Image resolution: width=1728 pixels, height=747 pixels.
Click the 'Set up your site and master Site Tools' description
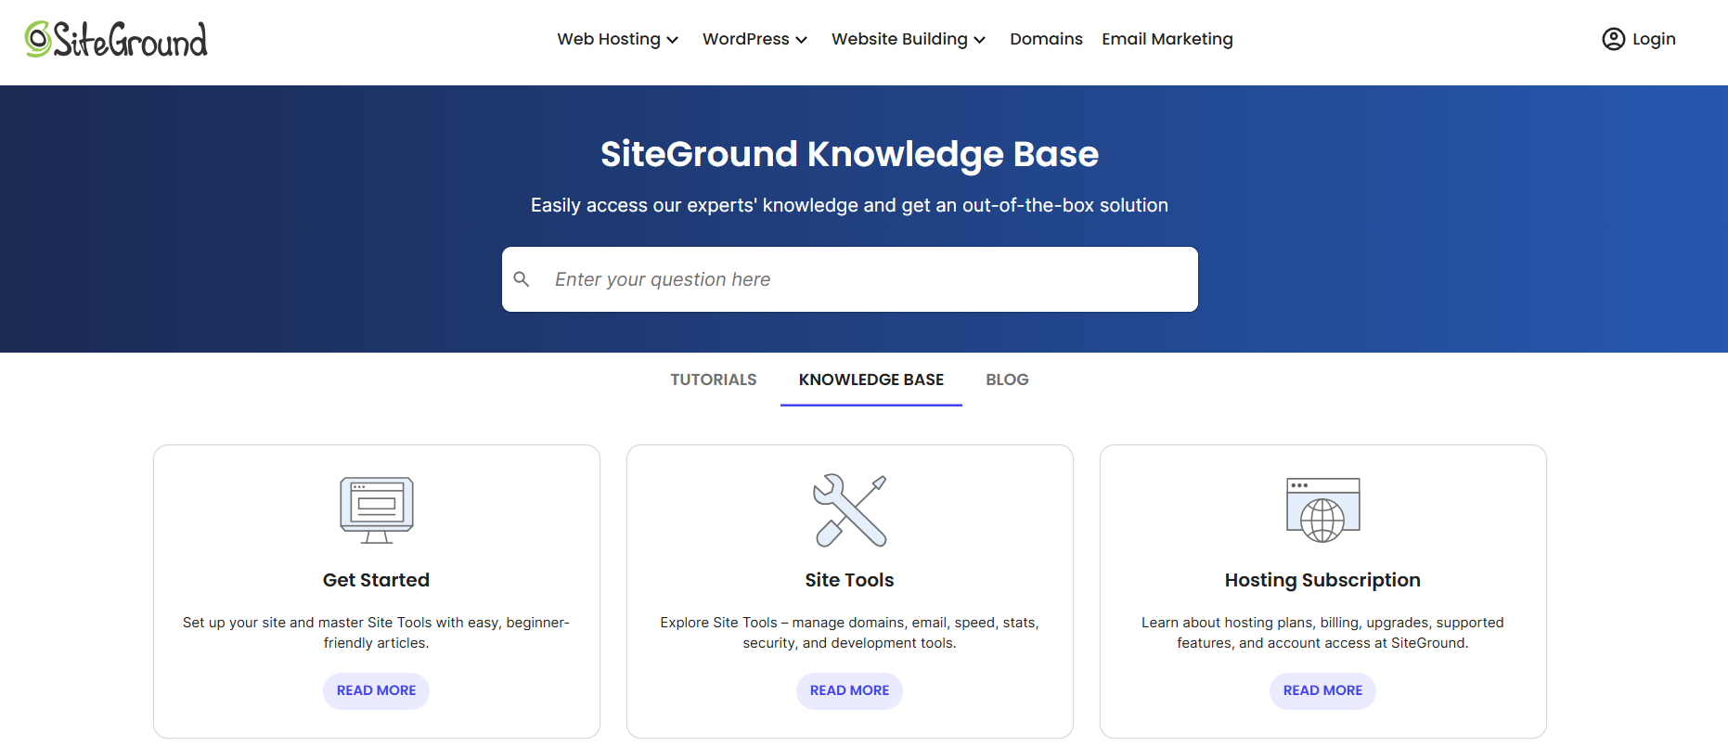click(x=376, y=633)
